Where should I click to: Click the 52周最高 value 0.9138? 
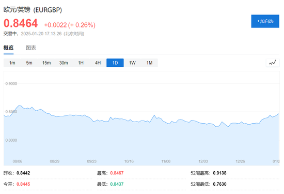[x=219, y=173]
